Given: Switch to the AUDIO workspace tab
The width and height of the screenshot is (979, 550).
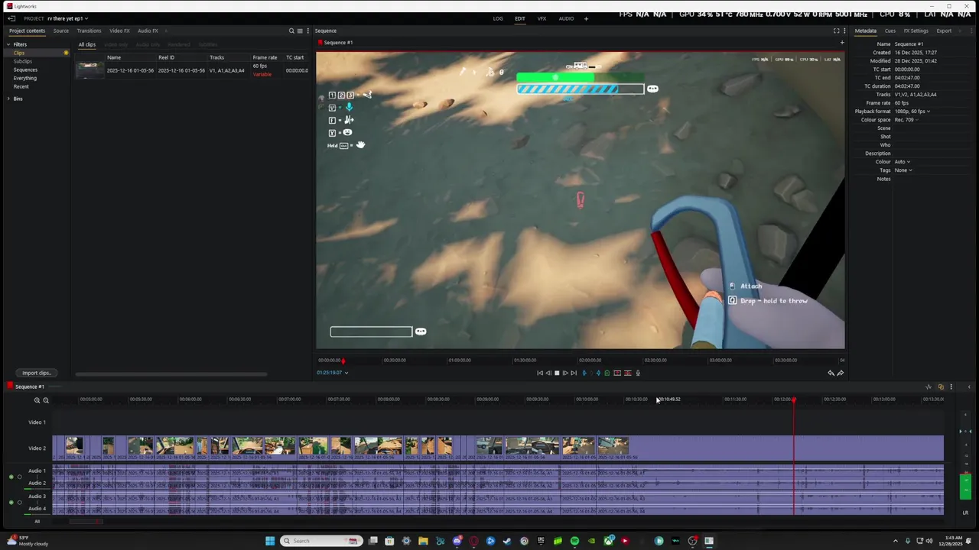Looking at the screenshot, I should [566, 18].
